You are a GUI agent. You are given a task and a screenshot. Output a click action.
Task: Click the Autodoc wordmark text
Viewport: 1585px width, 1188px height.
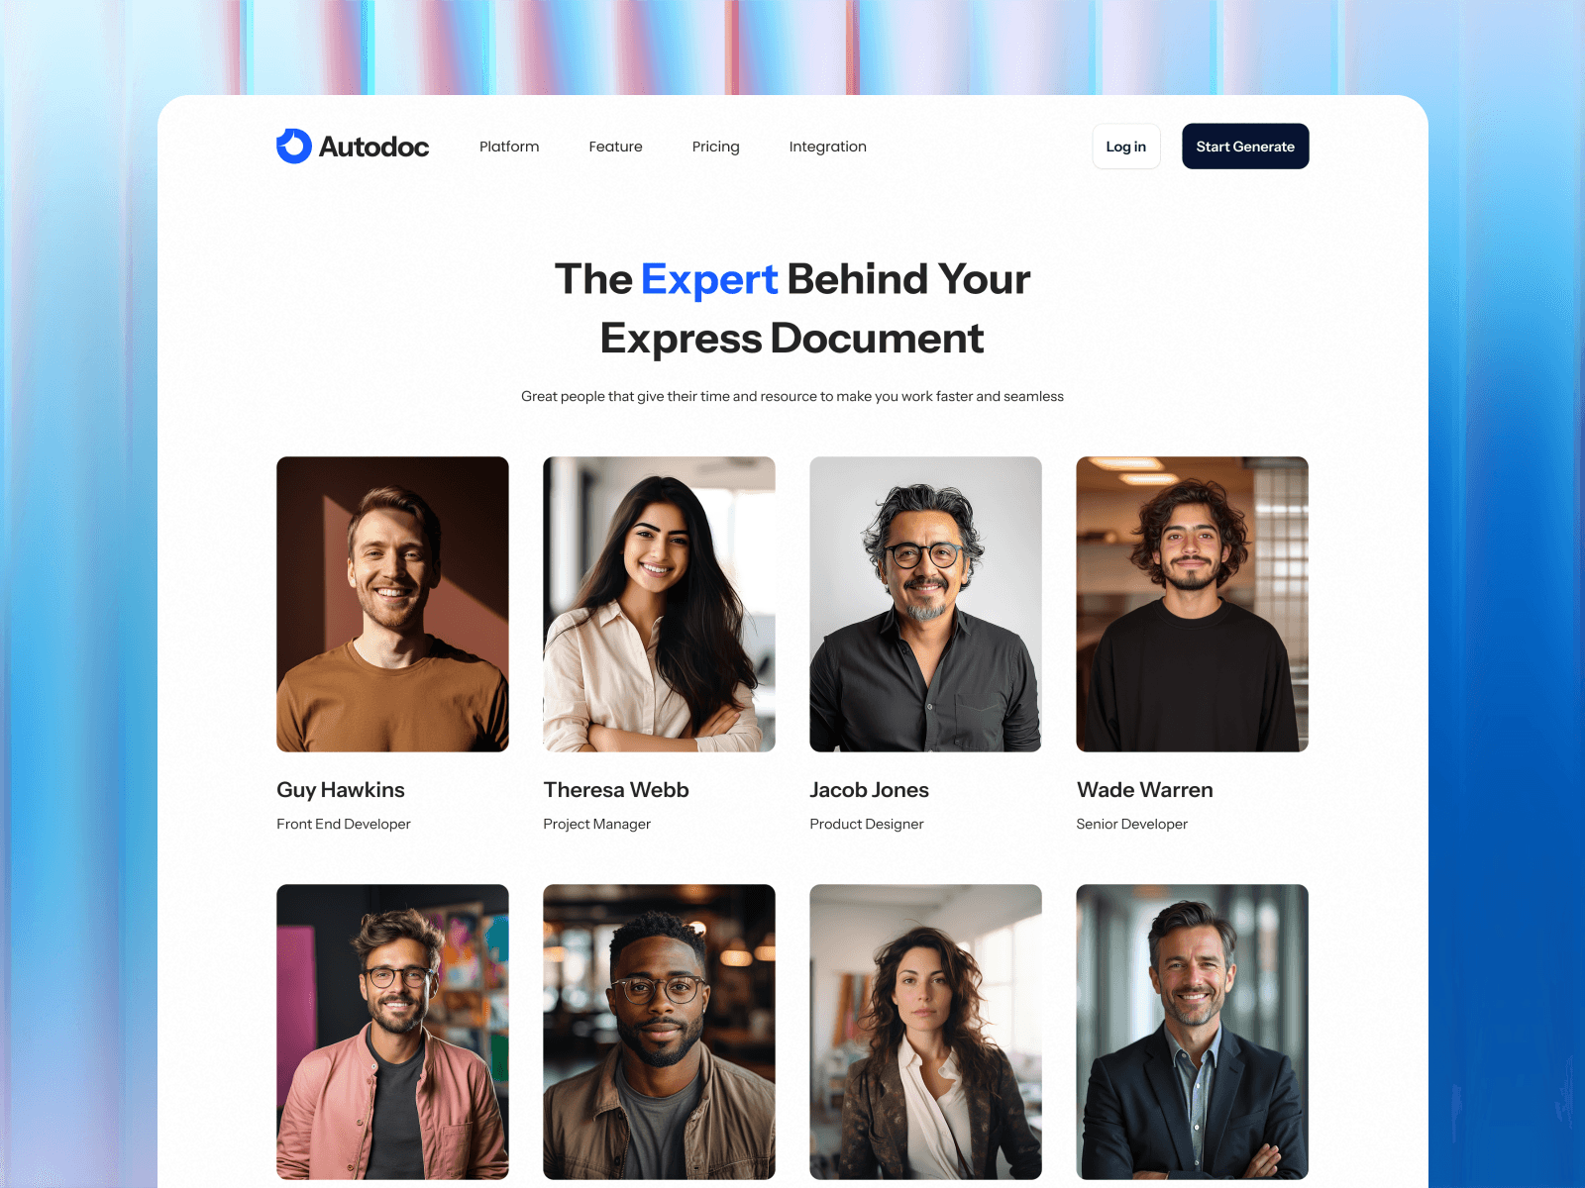(373, 147)
